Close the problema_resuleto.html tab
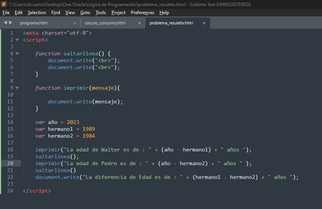Screen dimensions: 322x209 [204, 23]
